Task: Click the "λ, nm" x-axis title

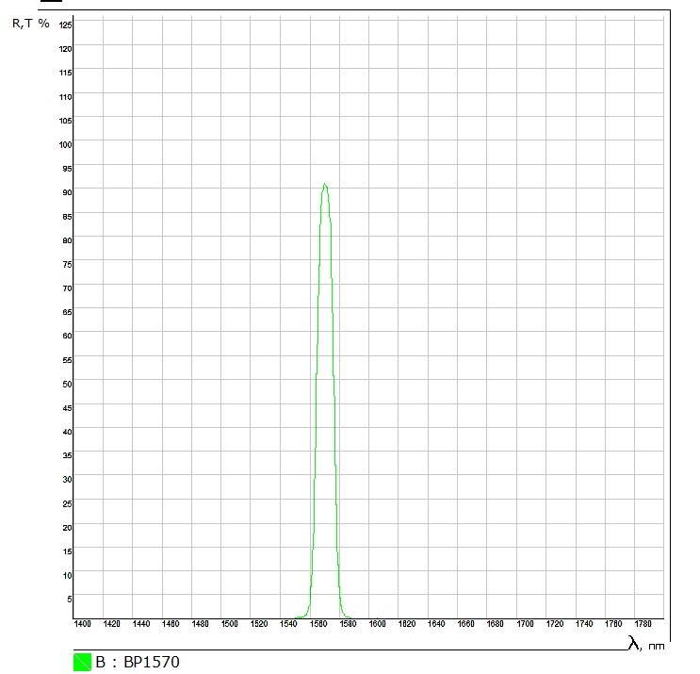Action: pyautogui.click(x=646, y=644)
